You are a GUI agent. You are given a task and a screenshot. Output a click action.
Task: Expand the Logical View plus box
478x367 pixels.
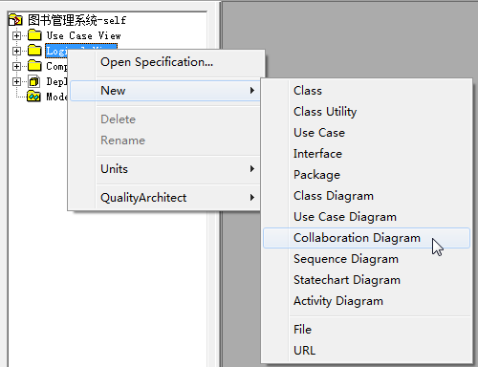coord(16,51)
